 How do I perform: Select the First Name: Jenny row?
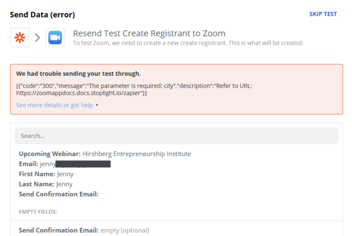click(46, 174)
